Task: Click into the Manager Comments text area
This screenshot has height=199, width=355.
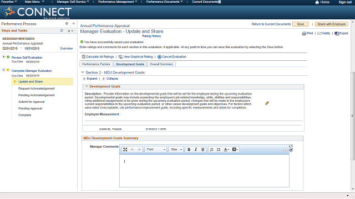Action: tap(204, 171)
